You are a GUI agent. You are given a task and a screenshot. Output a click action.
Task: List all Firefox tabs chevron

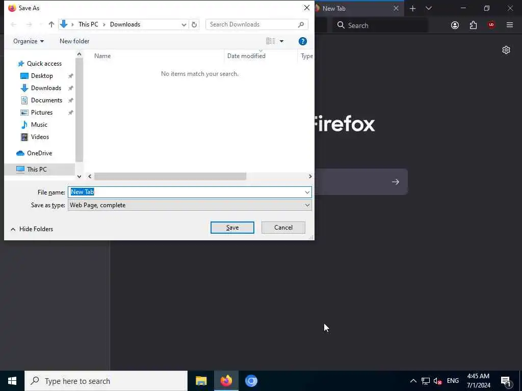[x=428, y=8]
